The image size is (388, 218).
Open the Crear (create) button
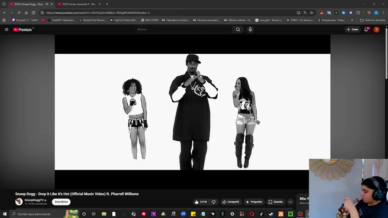[x=353, y=29]
